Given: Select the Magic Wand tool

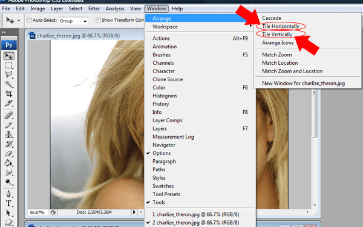Looking at the screenshot, I should click(x=8, y=84).
